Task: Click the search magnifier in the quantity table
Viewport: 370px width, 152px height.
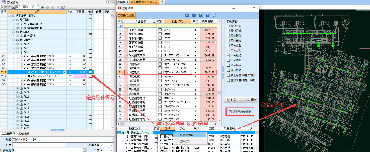Action: tap(38, 7)
